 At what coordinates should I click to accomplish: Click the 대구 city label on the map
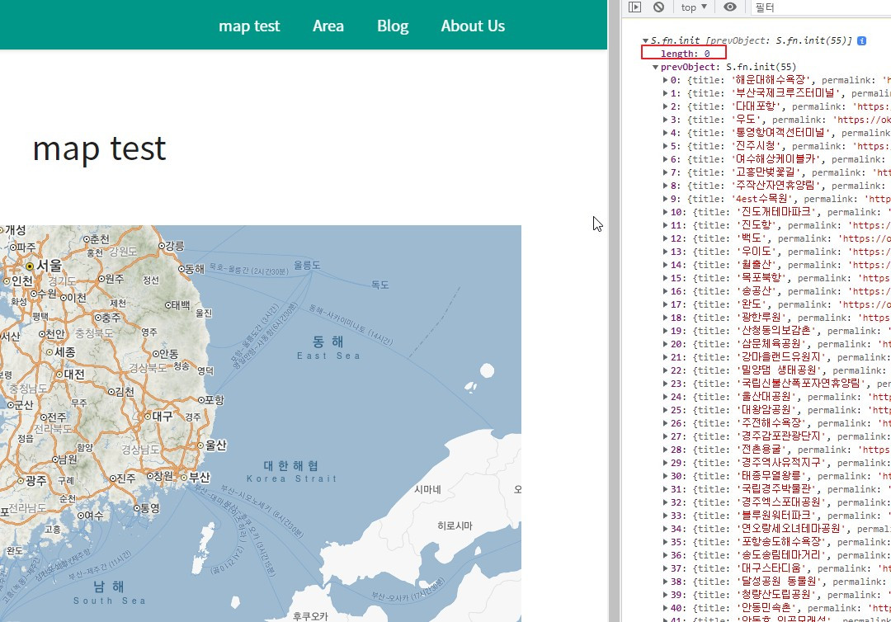[x=163, y=416]
